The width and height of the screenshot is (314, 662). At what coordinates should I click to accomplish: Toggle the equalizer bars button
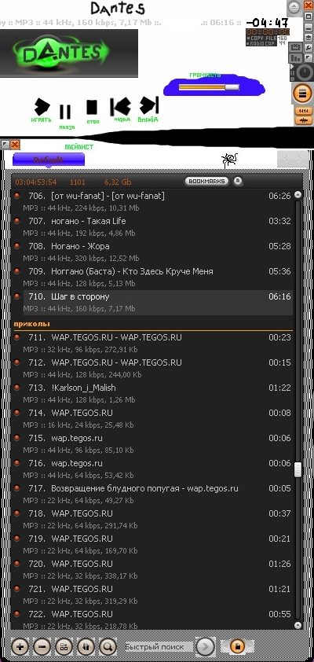[x=295, y=57]
